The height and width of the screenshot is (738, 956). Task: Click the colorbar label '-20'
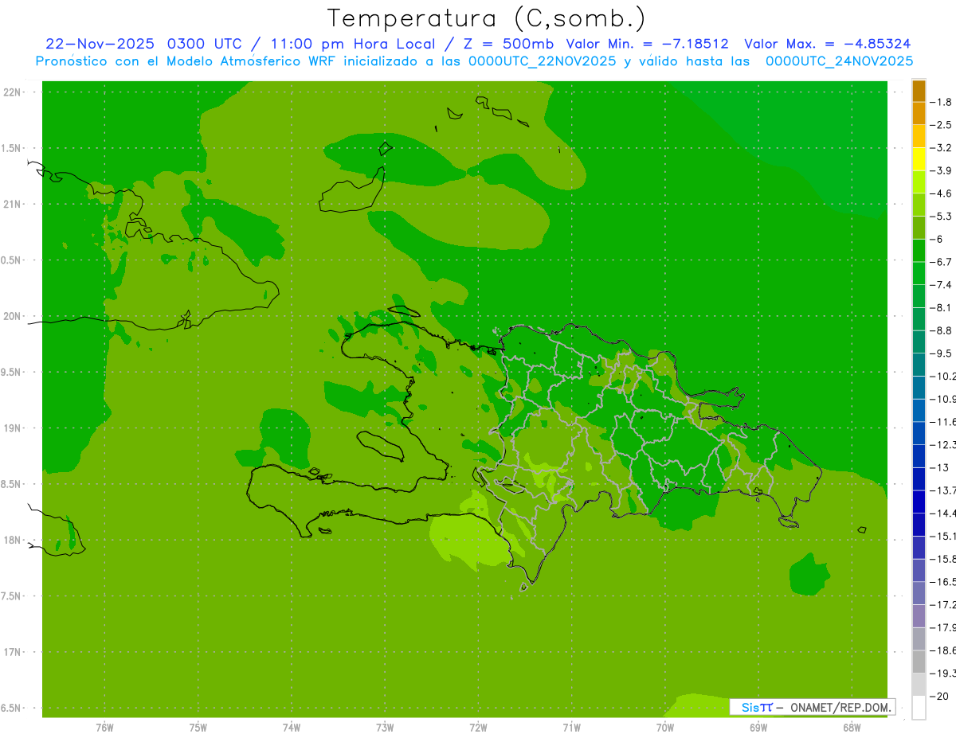tap(939, 697)
